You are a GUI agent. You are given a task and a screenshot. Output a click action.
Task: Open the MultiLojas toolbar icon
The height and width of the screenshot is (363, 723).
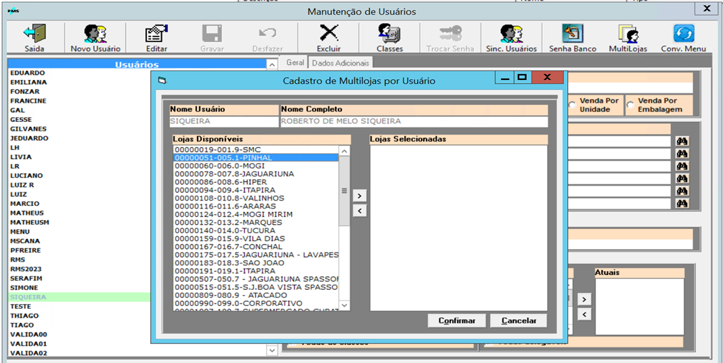click(x=628, y=34)
